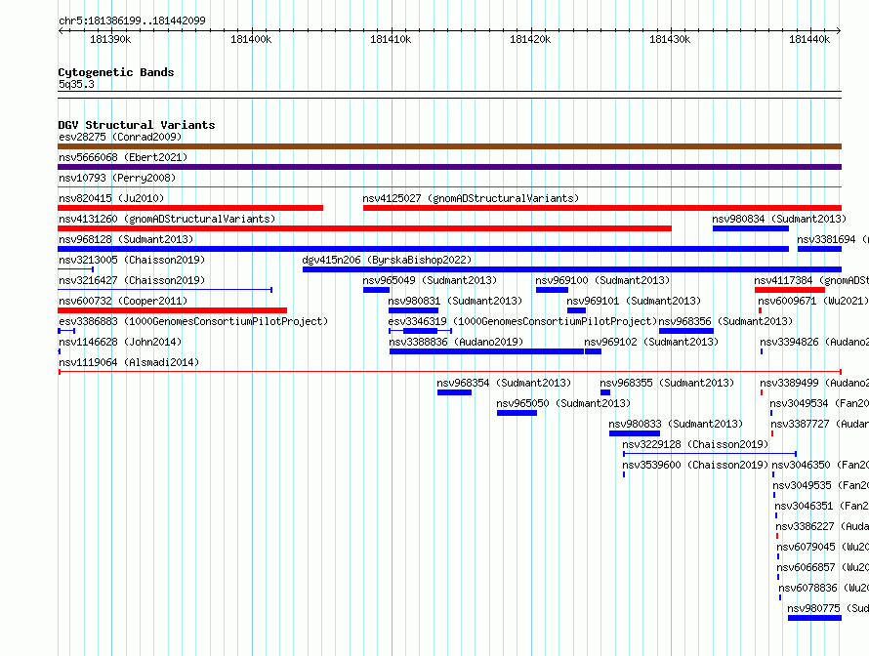Screen dimensions: 869x656
Task: Click the Cytogenetic Bands track title
Action: [x=116, y=72]
